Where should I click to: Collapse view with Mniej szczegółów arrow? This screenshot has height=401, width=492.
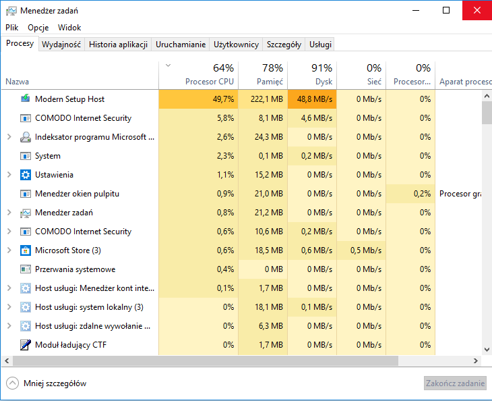(x=12, y=383)
